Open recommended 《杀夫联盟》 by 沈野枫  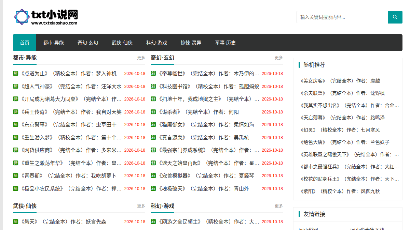click(342, 93)
